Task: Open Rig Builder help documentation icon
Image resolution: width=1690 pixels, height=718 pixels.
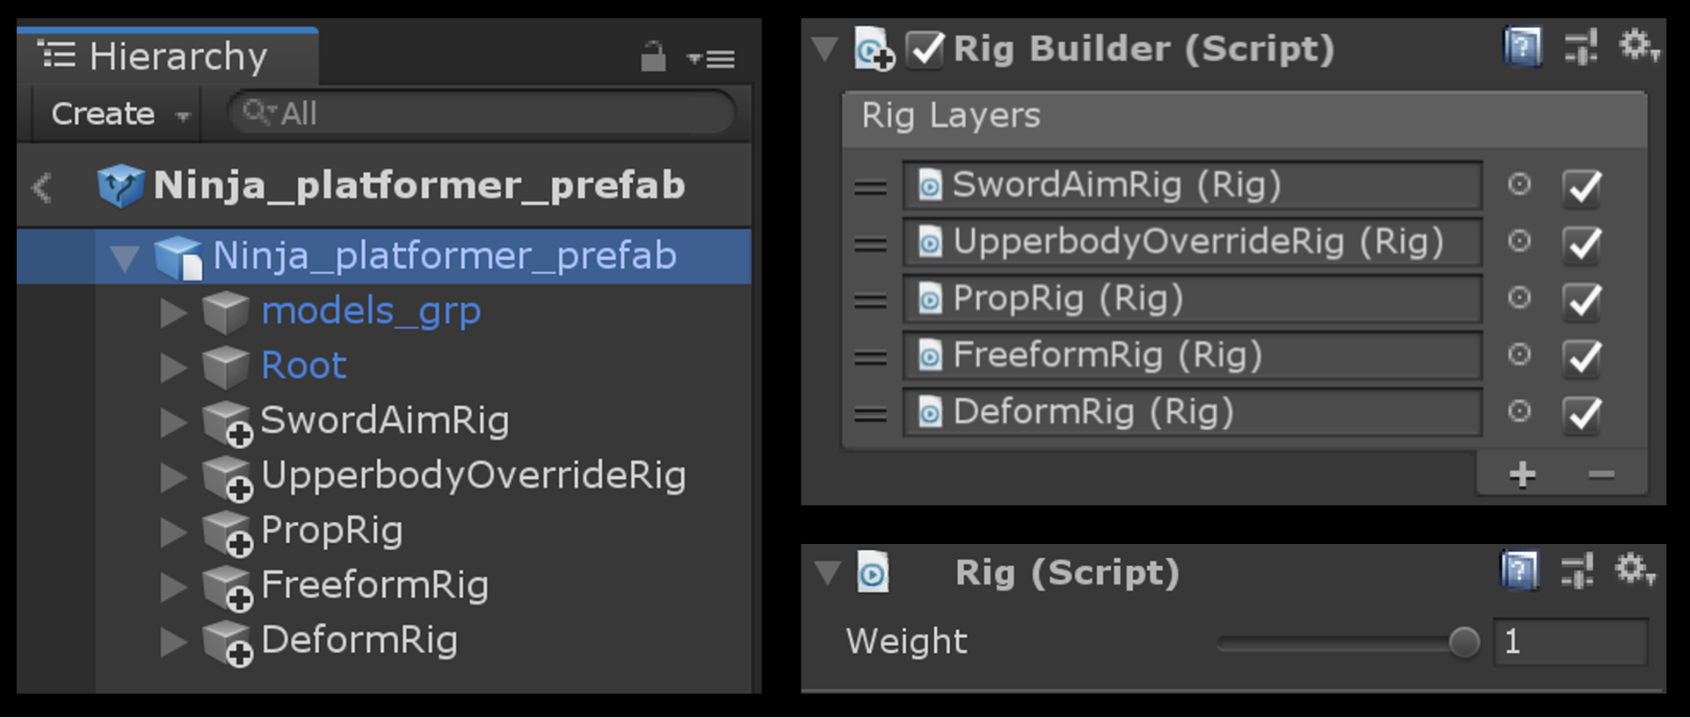Action: (1522, 47)
